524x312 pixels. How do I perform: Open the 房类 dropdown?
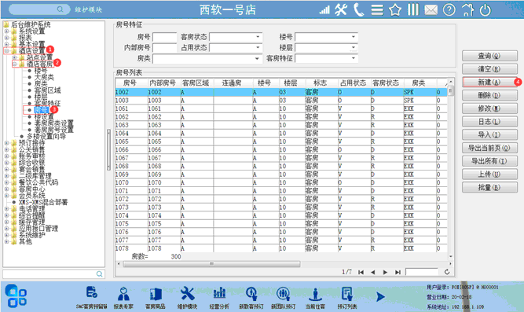point(257,58)
